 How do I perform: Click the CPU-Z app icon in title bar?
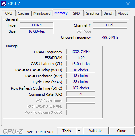click(4, 4)
